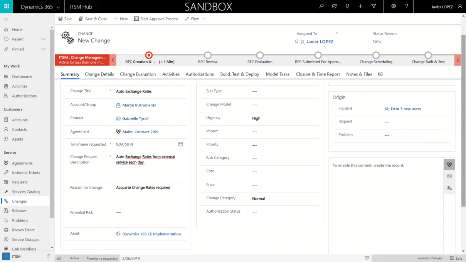Click the Urgency field showing High

(284, 118)
